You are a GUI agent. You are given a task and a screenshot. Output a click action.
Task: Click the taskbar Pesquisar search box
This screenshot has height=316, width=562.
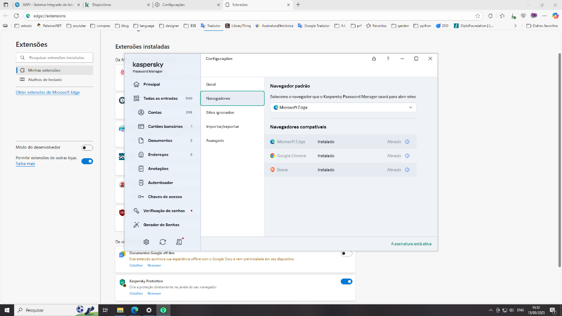click(x=56, y=310)
